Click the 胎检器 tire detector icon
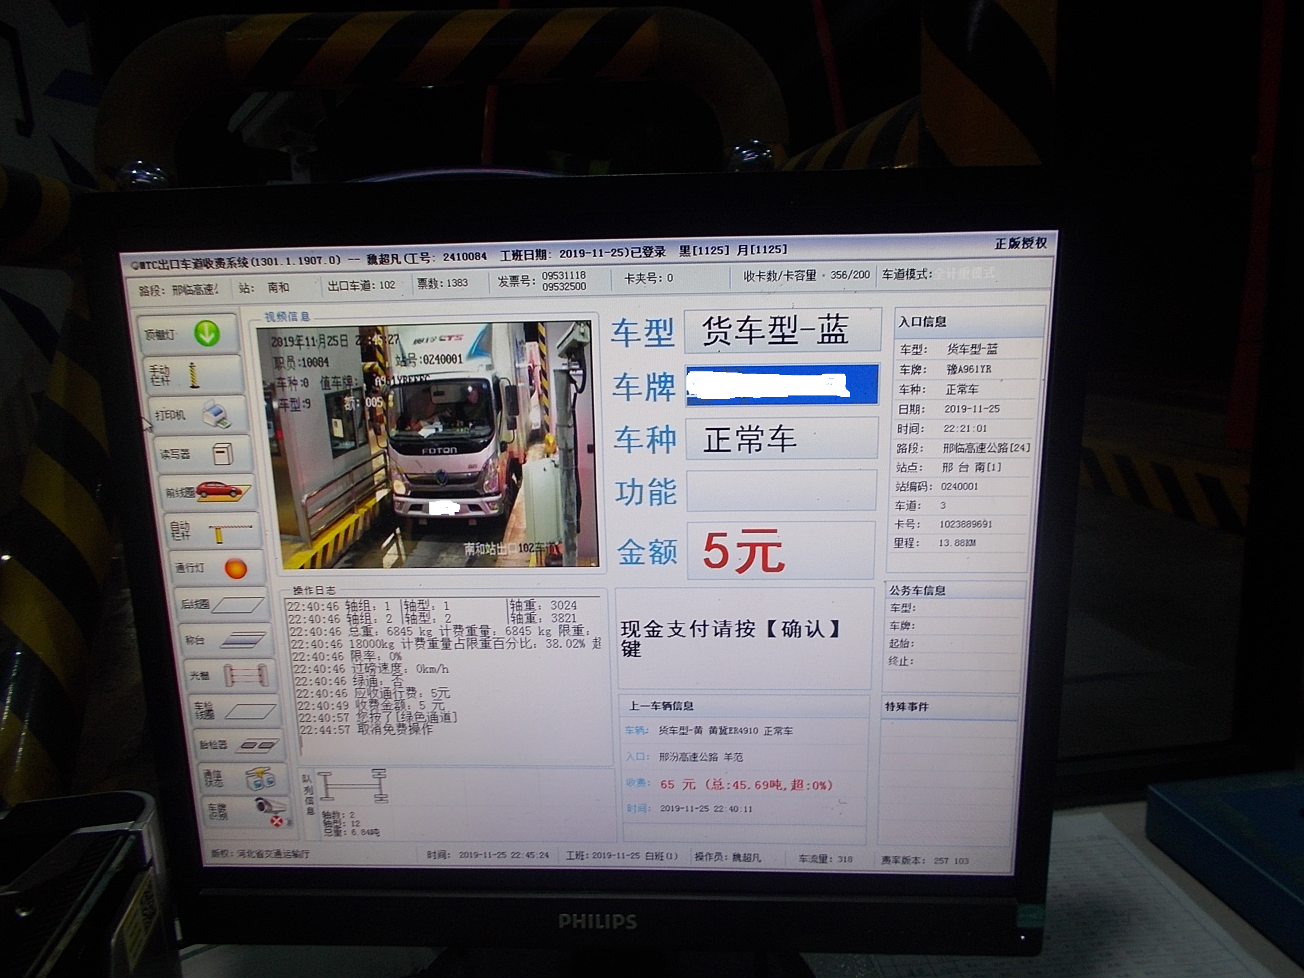Image resolution: width=1304 pixels, height=978 pixels. click(x=258, y=746)
